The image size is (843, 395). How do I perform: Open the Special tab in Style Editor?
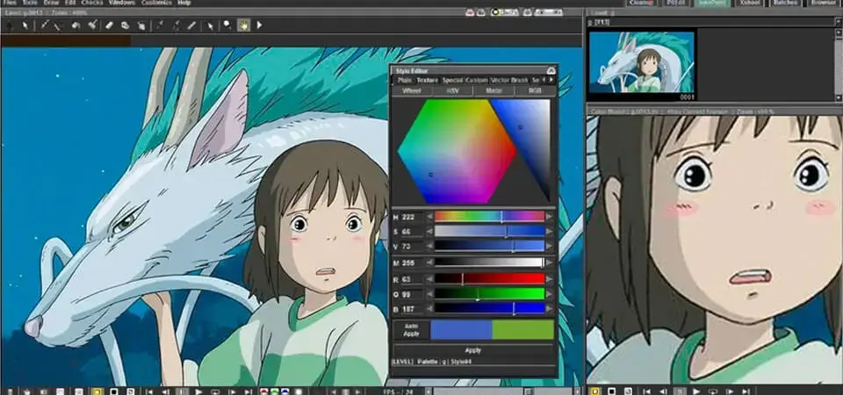[x=453, y=80]
